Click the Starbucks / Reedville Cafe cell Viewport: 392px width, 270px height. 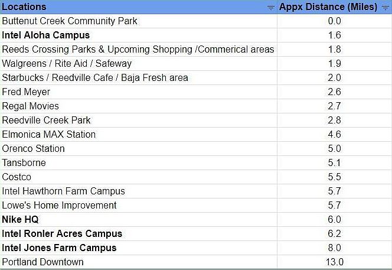95,77
